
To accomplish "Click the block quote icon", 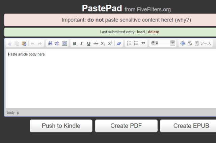I will [142, 43].
